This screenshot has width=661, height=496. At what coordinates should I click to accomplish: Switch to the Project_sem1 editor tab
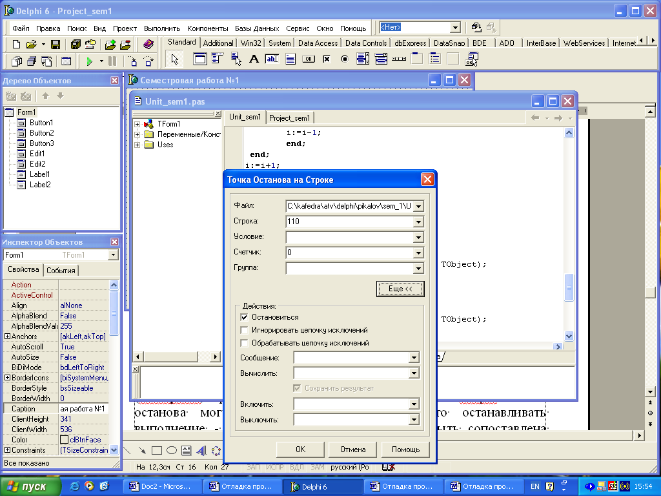point(290,118)
